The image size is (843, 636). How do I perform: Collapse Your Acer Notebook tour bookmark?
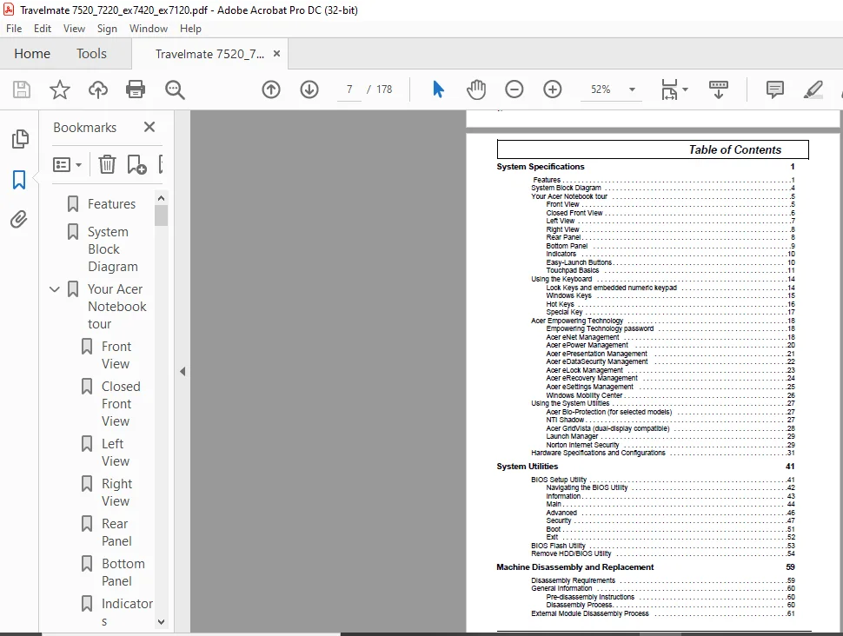click(x=54, y=289)
